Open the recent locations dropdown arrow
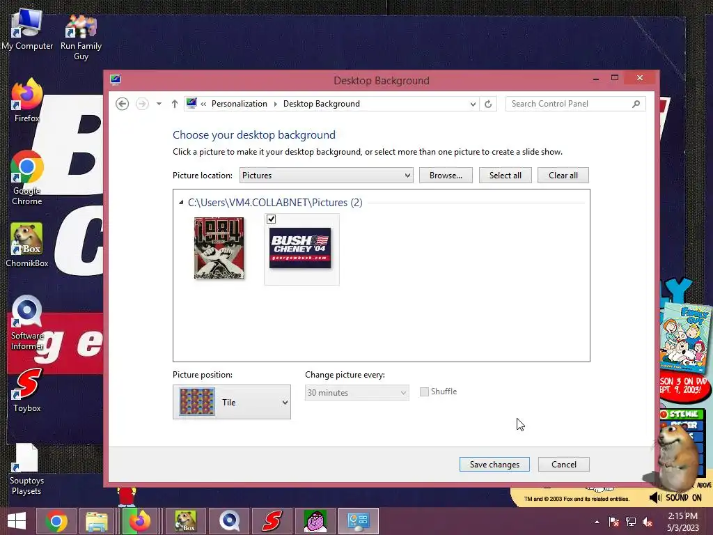Viewport: 713px width, 535px height. point(159,104)
